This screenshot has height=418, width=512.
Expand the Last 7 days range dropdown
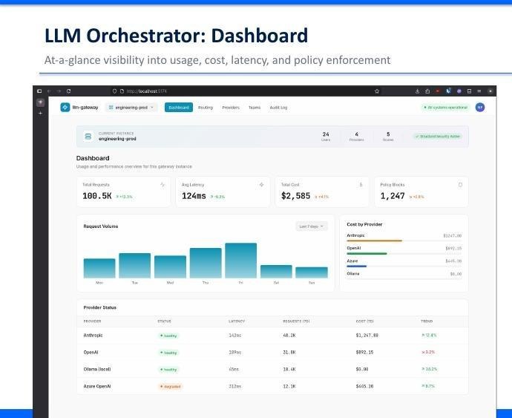pyautogui.click(x=312, y=226)
